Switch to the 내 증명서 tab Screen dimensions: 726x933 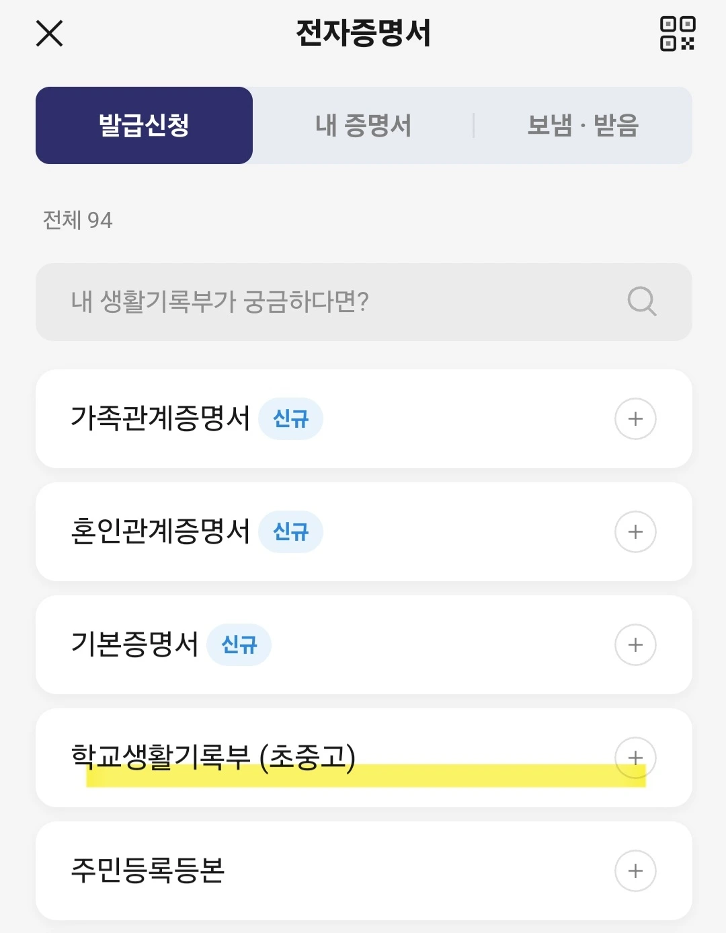click(363, 125)
